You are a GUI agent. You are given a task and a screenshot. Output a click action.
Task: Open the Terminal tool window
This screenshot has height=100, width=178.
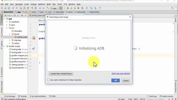(22, 96)
